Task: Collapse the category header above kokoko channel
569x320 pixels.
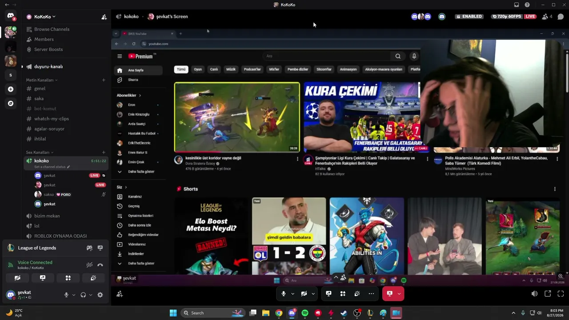Action: pos(40,152)
